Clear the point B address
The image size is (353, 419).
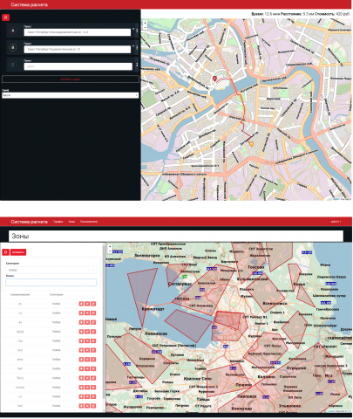pyautogui.click(x=133, y=46)
